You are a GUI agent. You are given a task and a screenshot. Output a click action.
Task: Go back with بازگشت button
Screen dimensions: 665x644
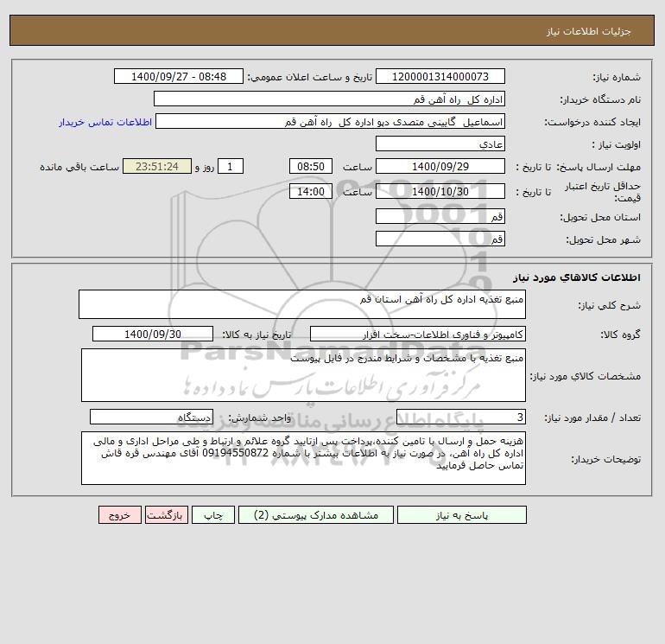tap(166, 515)
